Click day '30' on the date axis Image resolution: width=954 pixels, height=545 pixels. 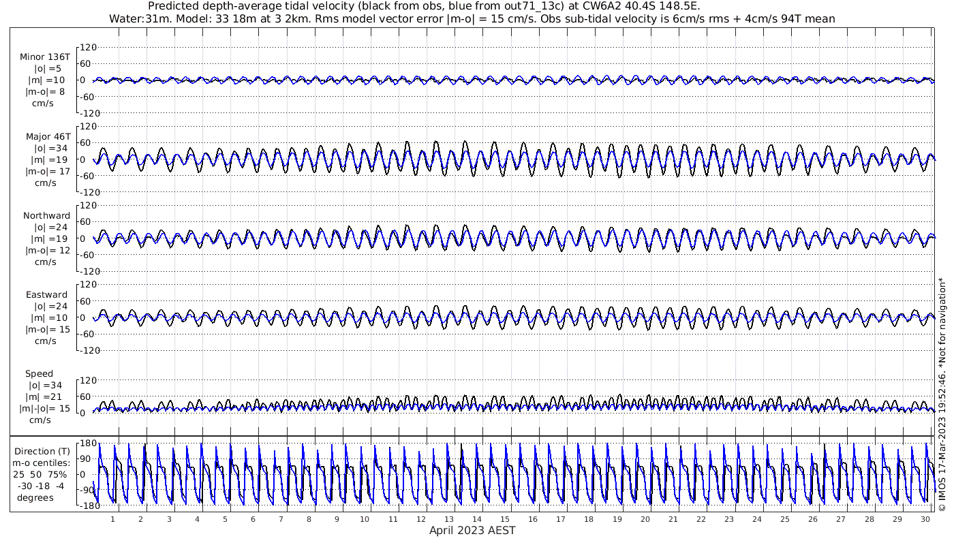925,519
